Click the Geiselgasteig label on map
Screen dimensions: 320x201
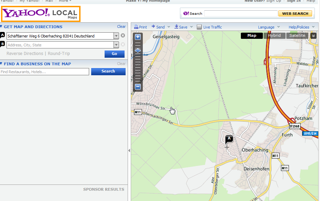coord(166,37)
